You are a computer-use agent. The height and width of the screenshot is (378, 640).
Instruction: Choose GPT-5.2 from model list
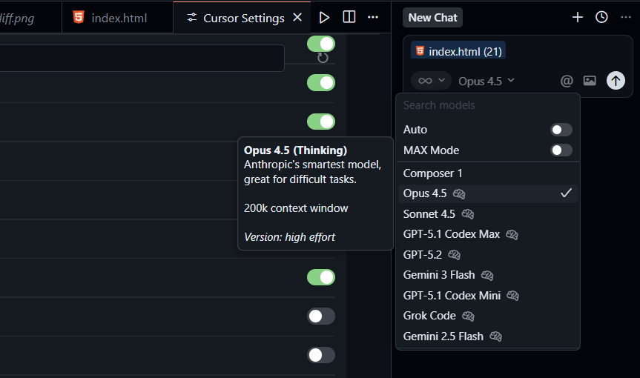tap(488, 255)
